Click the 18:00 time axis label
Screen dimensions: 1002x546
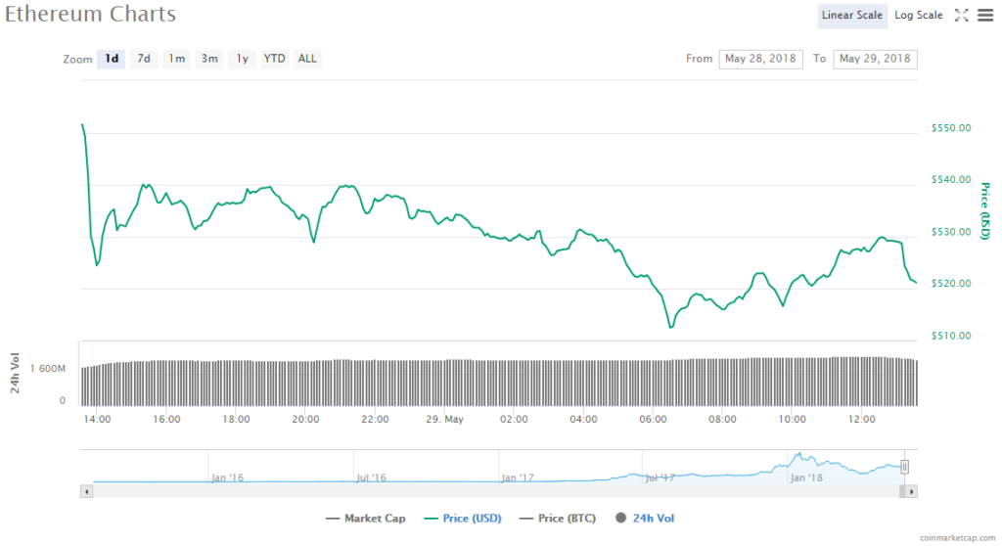click(x=236, y=420)
